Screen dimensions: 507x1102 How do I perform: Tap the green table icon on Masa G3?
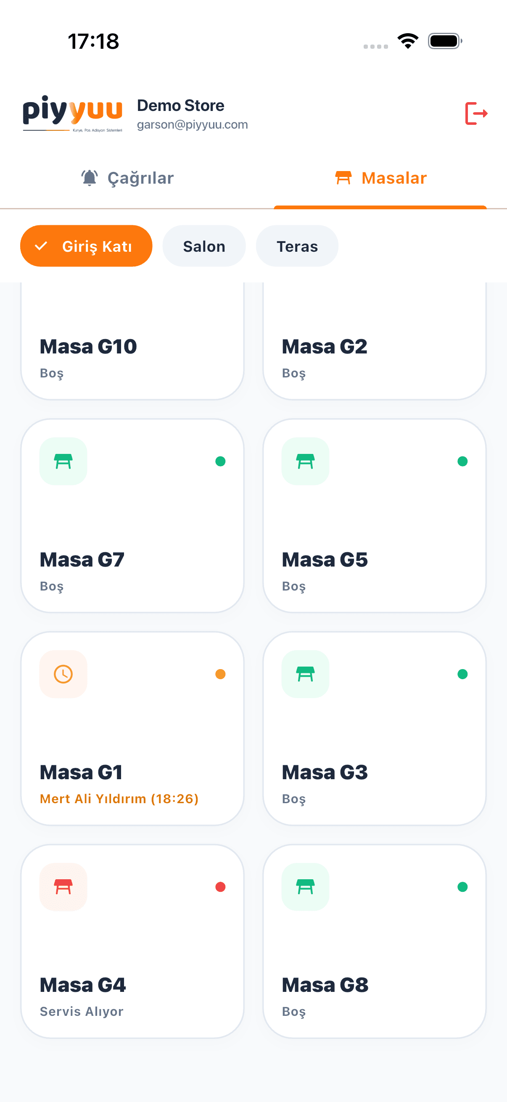point(305,674)
